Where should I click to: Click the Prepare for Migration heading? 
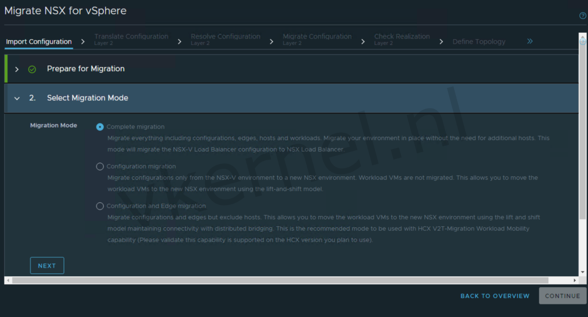[86, 69]
